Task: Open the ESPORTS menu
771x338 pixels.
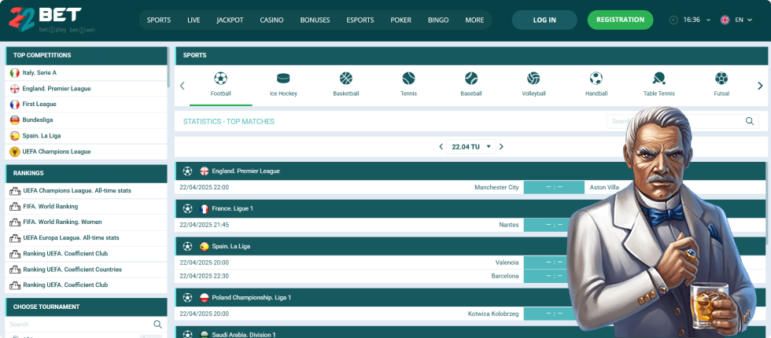Action: click(360, 20)
